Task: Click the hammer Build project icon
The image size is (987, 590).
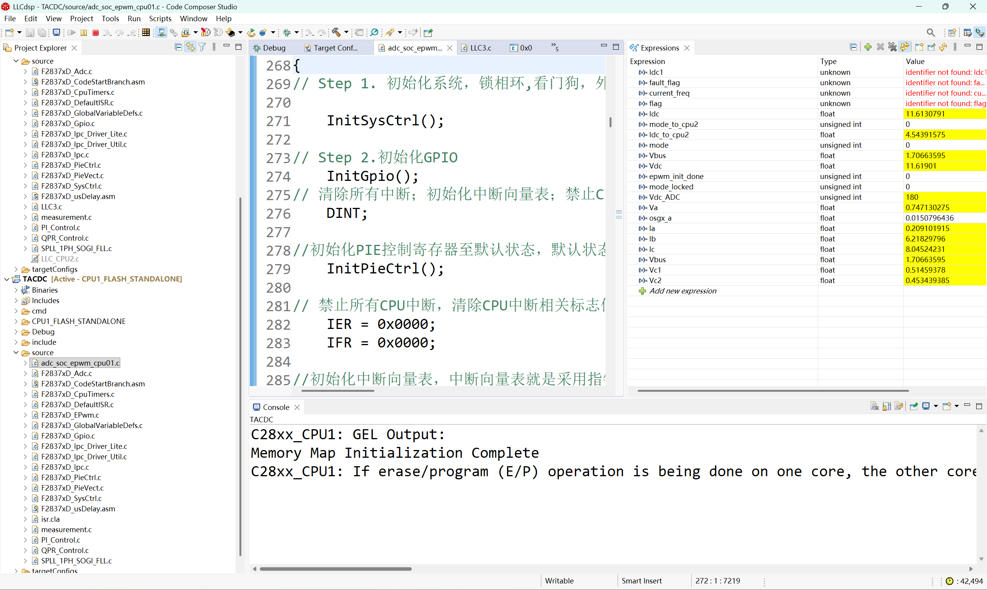Action: click(x=336, y=33)
